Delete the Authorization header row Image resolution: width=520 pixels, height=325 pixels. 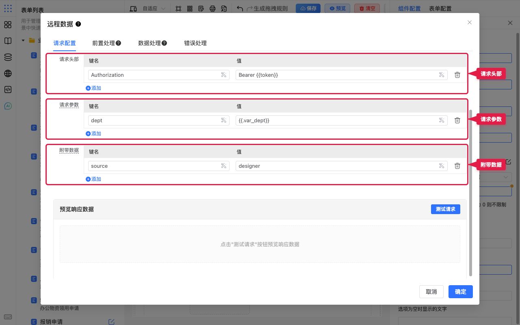pos(457,75)
